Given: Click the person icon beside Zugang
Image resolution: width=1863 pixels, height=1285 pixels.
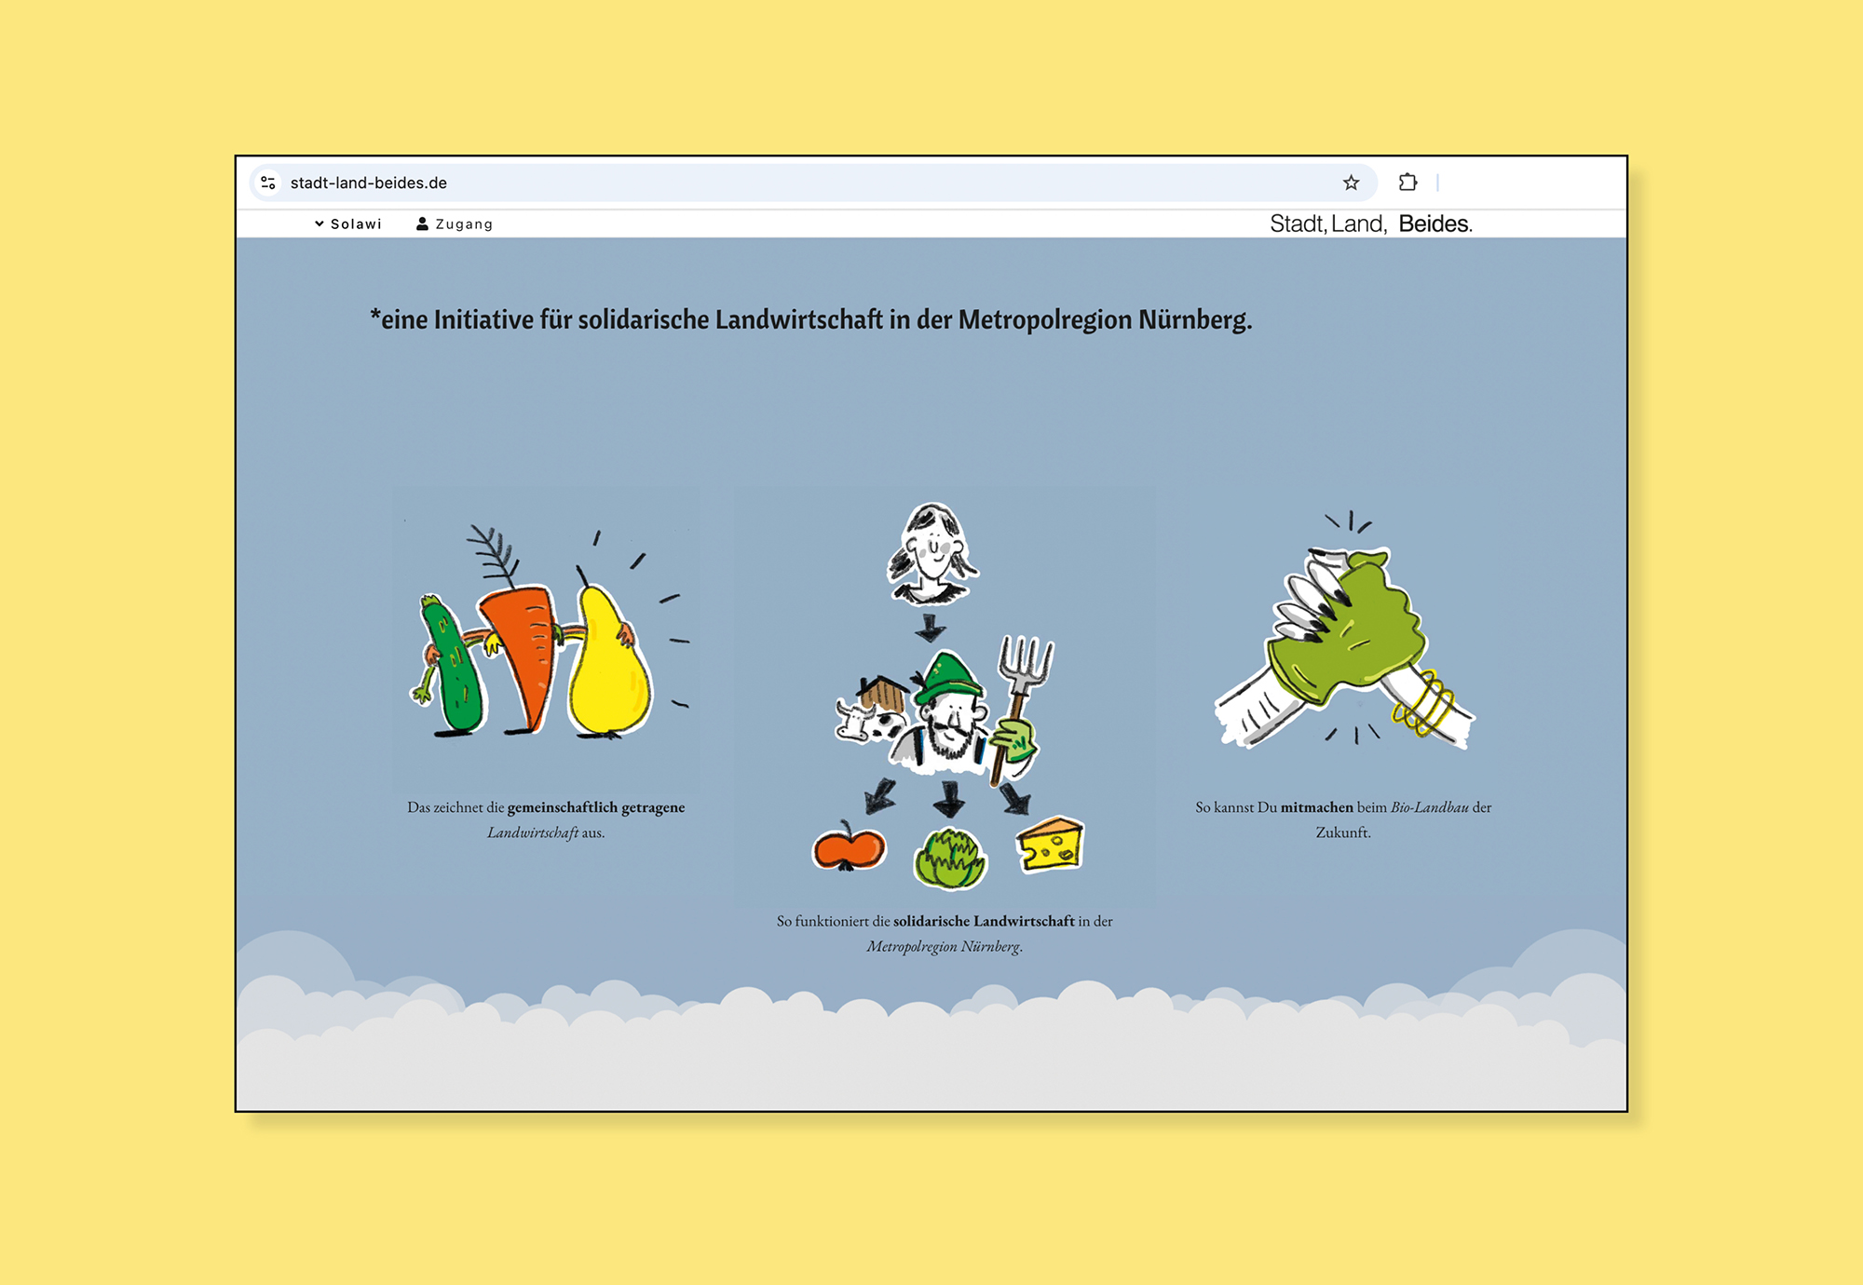Looking at the screenshot, I should point(422,223).
